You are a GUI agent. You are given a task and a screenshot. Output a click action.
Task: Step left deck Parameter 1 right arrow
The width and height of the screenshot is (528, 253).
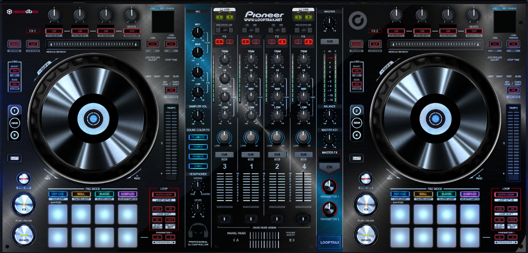(x=170, y=237)
